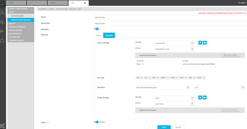Remove the WMV file type tag
247x129 pixels.
click(204, 78)
